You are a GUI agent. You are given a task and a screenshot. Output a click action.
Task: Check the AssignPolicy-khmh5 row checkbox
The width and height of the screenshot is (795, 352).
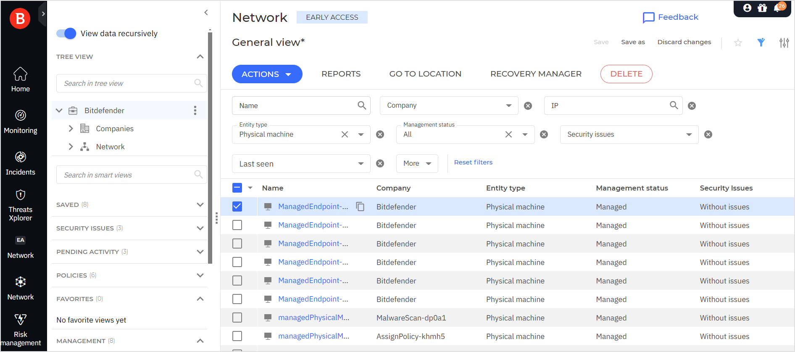pos(237,336)
